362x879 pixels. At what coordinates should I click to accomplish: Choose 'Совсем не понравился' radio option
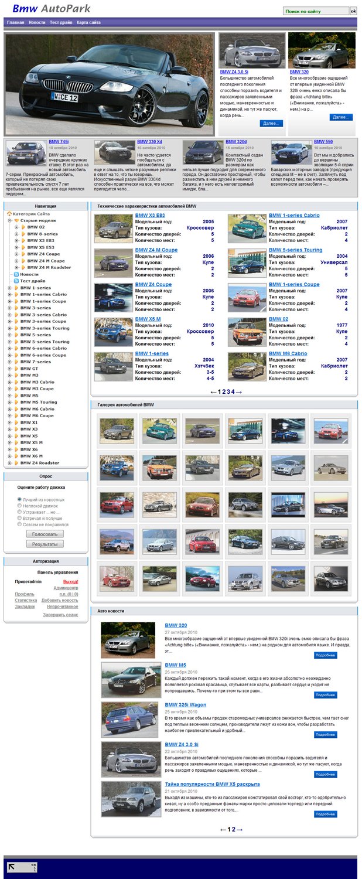(x=19, y=524)
